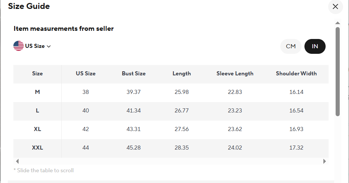
Task: Expand the US Size chevron dropdown
Action: (x=49, y=46)
